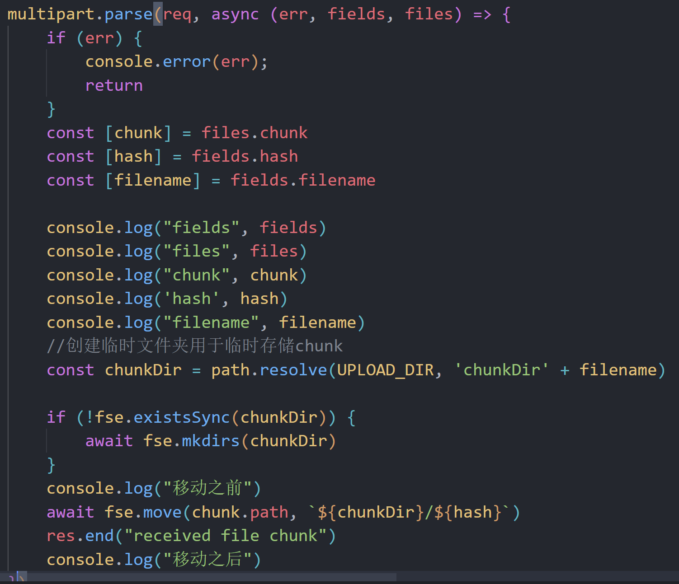Click the 'const [chunk] = files.chunk' line
Image resolution: width=679 pixels, height=584 pixels.
point(177,133)
